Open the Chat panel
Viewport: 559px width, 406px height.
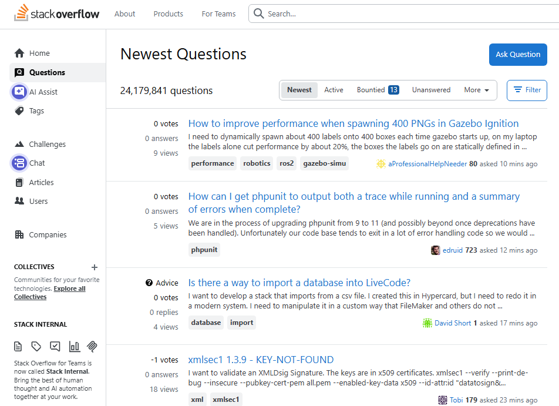coord(36,163)
